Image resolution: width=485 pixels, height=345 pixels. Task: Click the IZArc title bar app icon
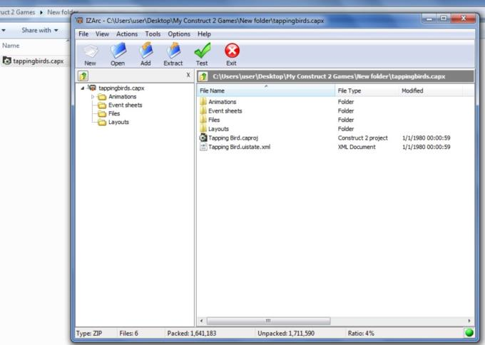(79, 21)
